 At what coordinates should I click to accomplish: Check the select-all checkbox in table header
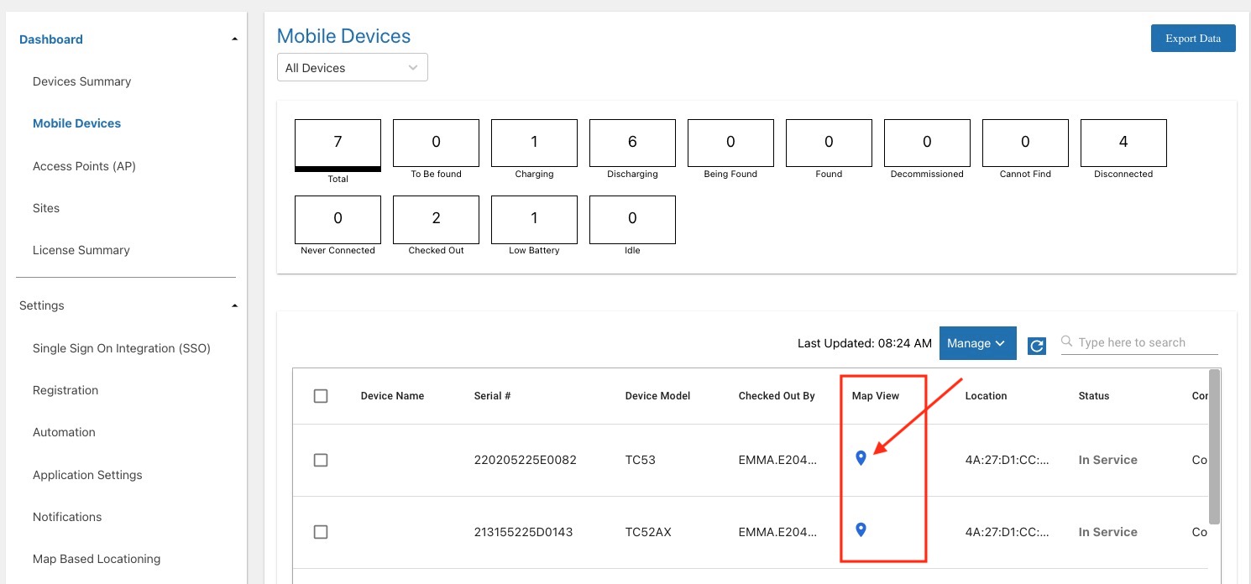tap(321, 395)
